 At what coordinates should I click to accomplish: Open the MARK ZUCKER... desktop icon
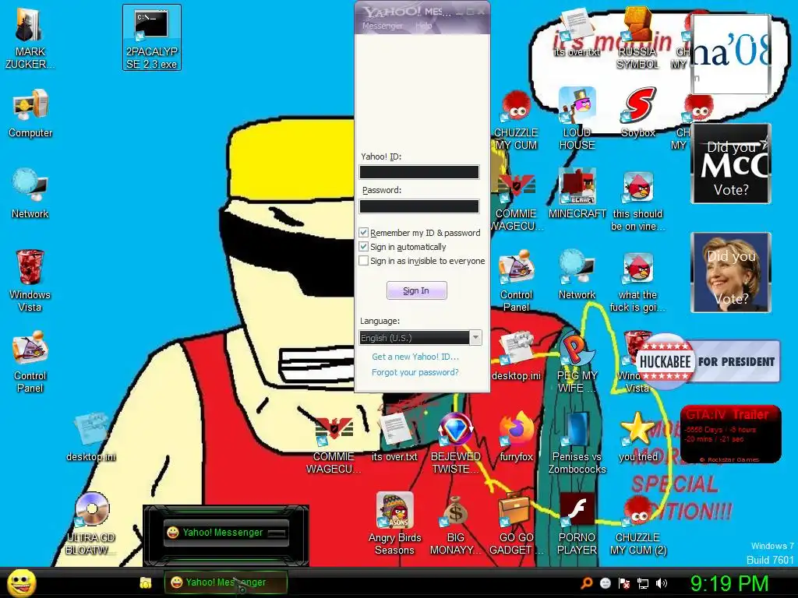click(x=30, y=39)
